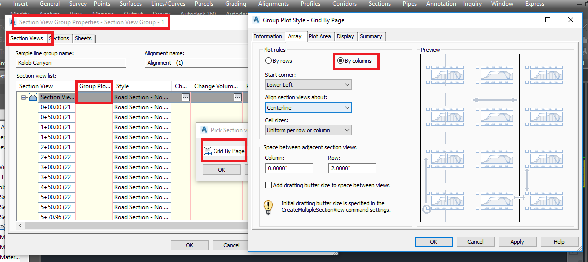The width and height of the screenshot is (588, 262).
Task: Open Section Views tab in properties window
Action: point(27,38)
